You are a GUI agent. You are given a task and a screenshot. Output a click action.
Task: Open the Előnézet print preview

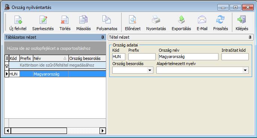point(132,23)
